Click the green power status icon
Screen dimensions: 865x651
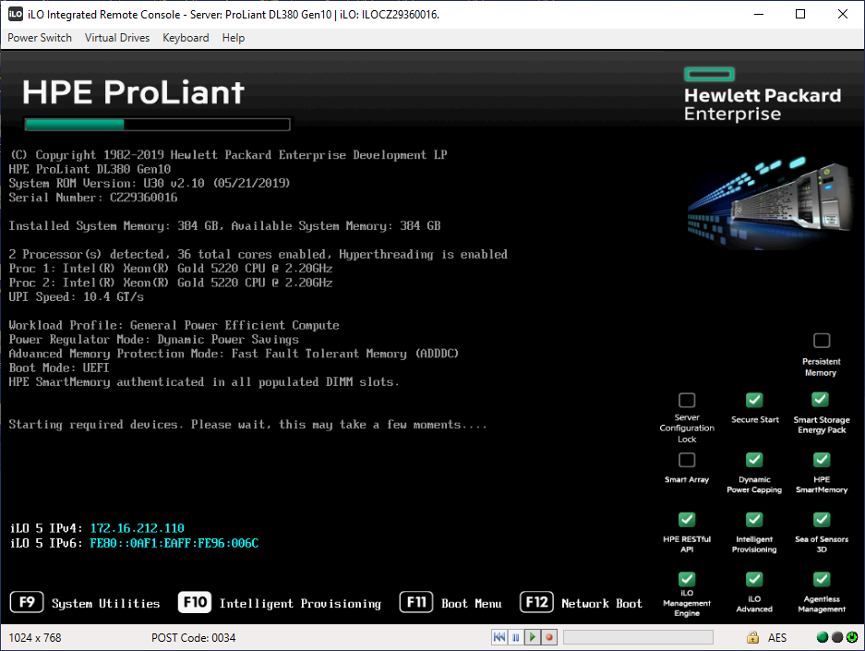point(852,637)
